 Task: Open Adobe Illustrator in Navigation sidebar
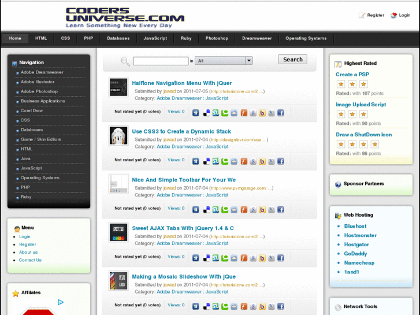pos(38,81)
